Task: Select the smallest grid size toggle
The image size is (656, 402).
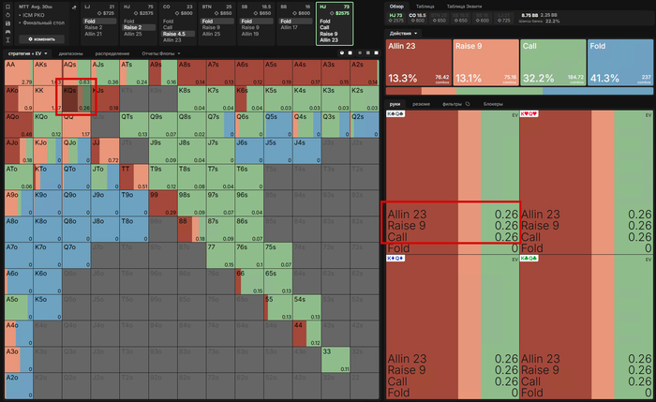Action: coord(359,53)
